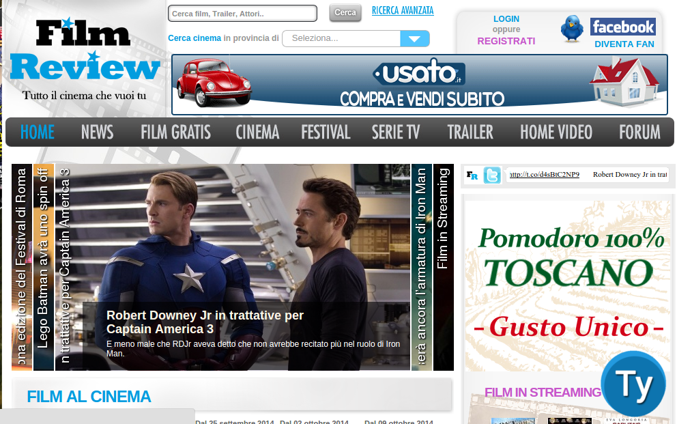Click the FILM IN STREAMING heading
The height and width of the screenshot is (424, 677).
click(x=543, y=392)
